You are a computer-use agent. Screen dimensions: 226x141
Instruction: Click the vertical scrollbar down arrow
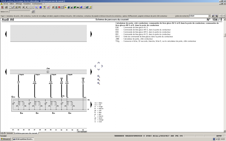225,131
